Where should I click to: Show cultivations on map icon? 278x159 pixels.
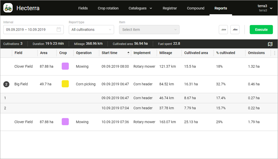pos(270,44)
